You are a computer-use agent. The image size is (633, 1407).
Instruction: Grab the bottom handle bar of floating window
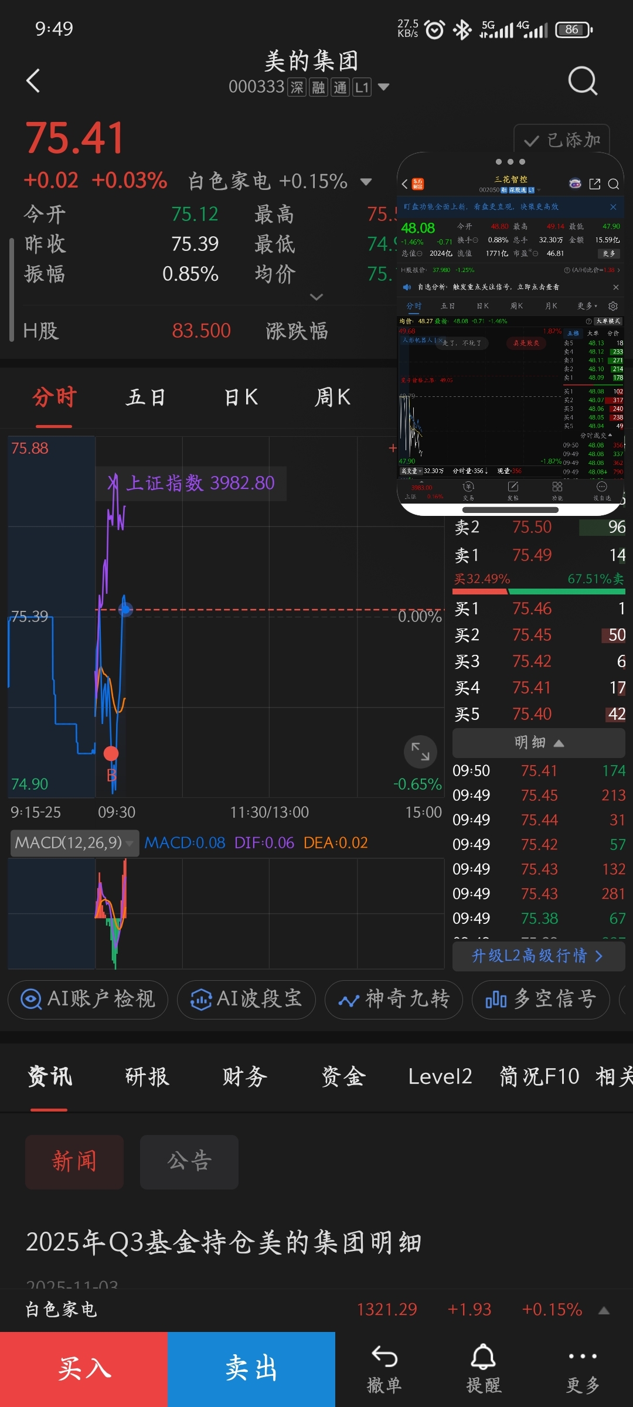pos(511,510)
